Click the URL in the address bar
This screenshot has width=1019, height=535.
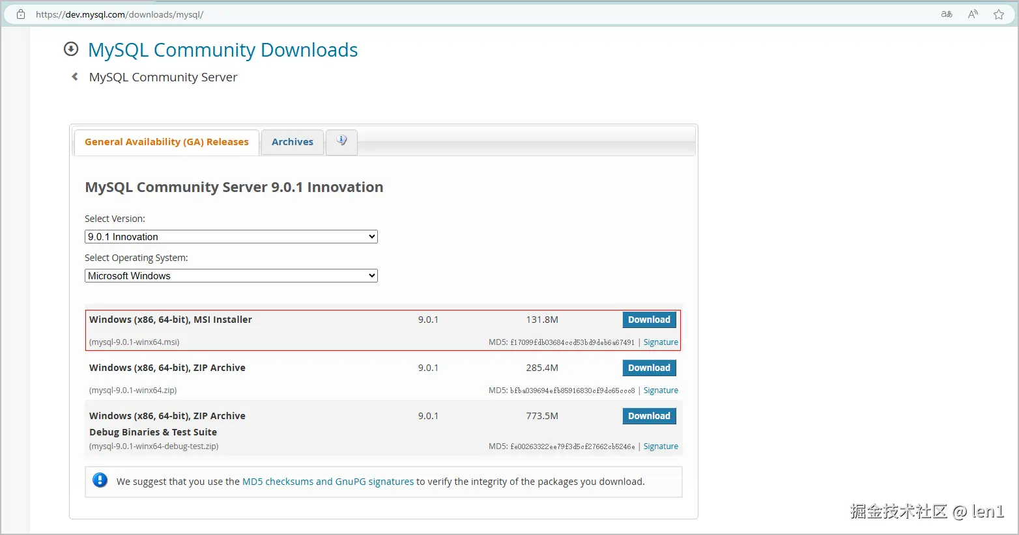pos(120,14)
